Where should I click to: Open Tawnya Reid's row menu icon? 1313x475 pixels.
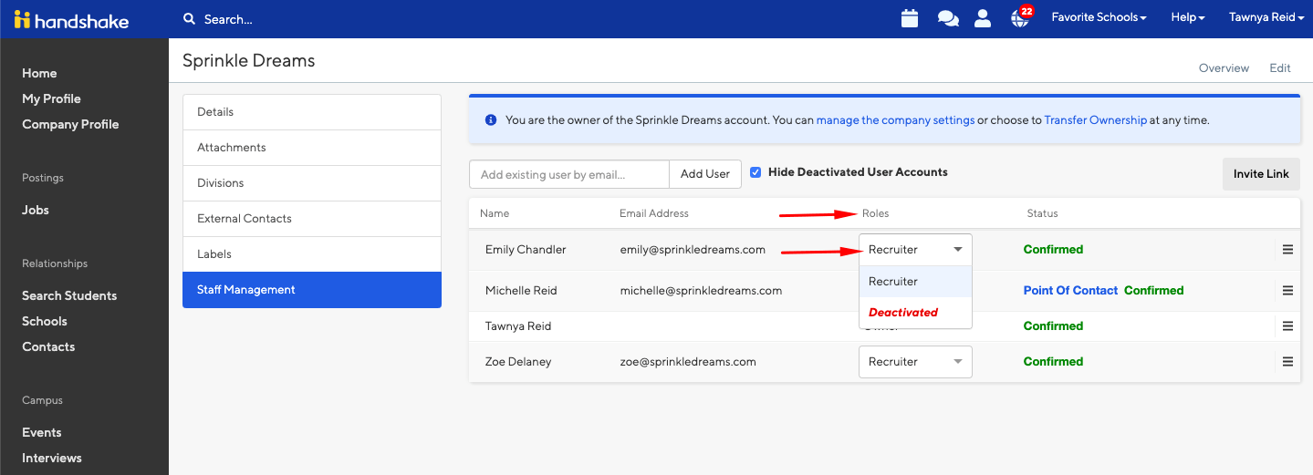[x=1287, y=325]
